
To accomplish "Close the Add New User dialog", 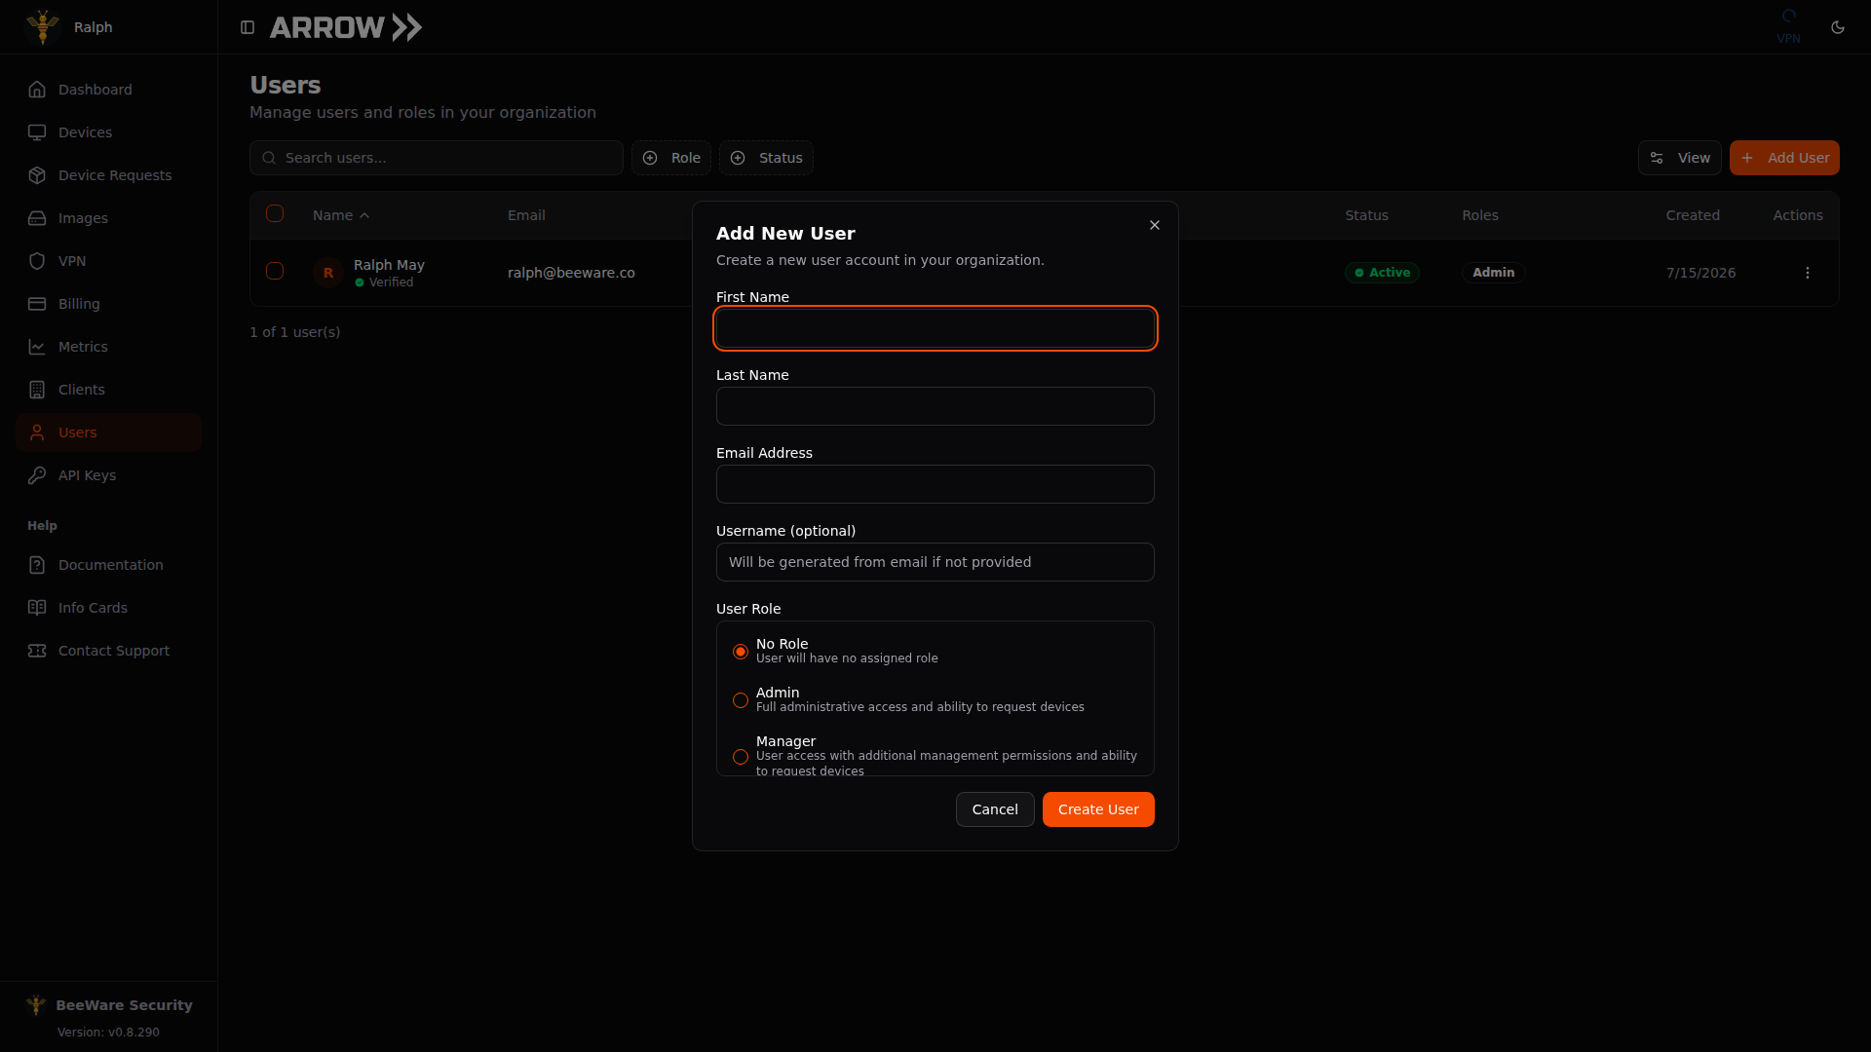I will click(x=1155, y=225).
